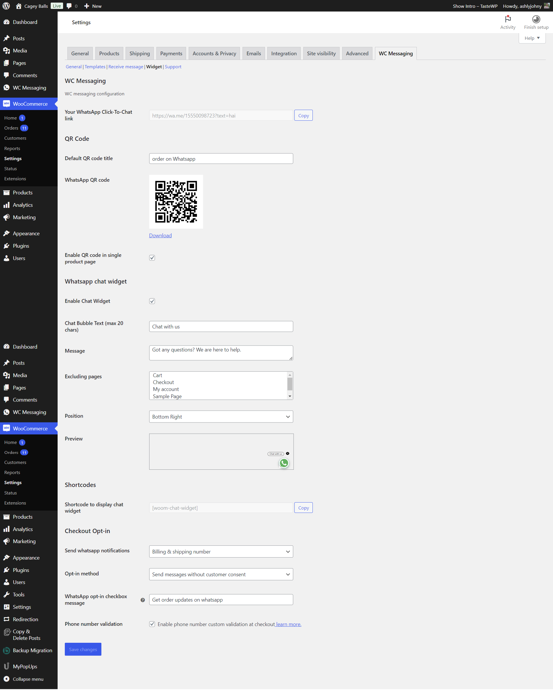Image resolution: width=553 pixels, height=690 pixels.
Task: Toggle Enable QR code in single product page
Action: coord(152,257)
